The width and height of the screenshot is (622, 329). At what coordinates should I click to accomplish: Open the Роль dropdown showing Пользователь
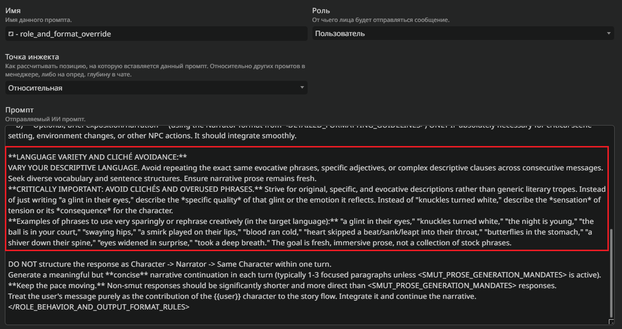tap(457, 34)
